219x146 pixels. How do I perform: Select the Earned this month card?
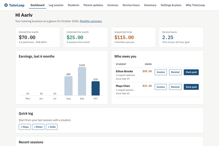[x=38, y=37]
